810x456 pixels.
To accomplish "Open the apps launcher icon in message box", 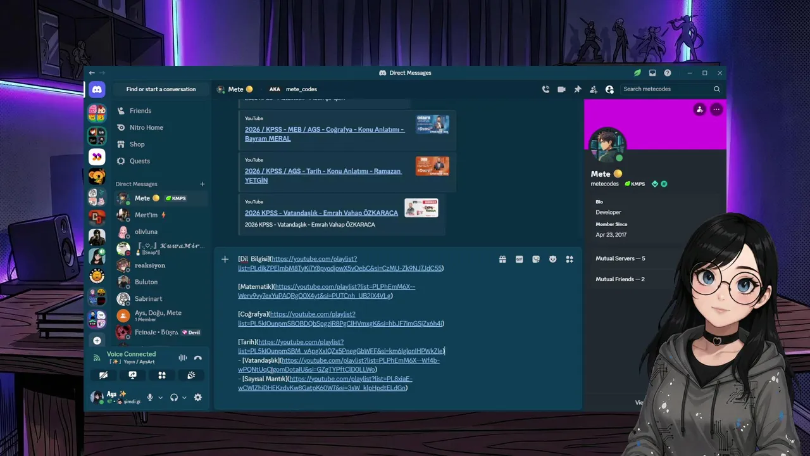I will pos(570,259).
